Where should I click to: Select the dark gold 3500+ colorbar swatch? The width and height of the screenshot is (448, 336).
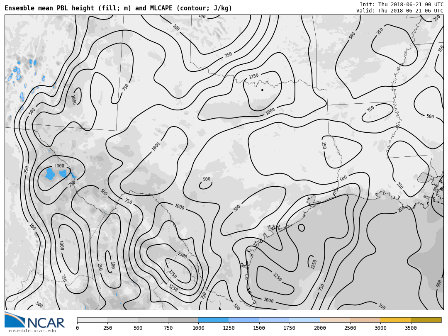[426, 320]
